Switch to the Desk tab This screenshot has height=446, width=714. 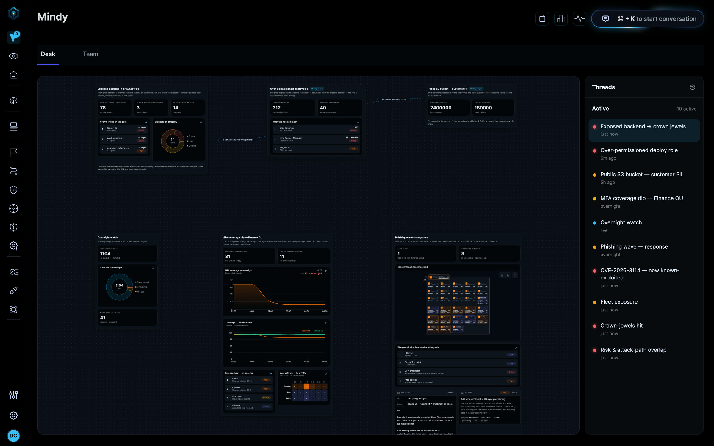pos(48,54)
